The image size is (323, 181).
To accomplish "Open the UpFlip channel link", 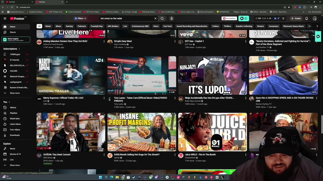I will [117, 158].
